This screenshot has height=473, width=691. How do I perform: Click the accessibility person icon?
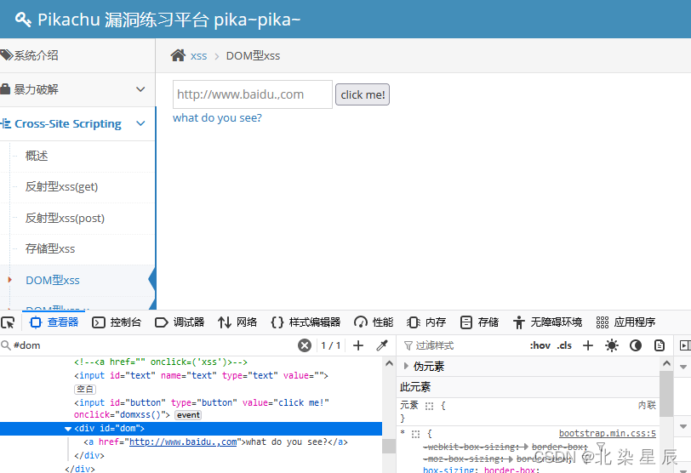click(519, 322)
